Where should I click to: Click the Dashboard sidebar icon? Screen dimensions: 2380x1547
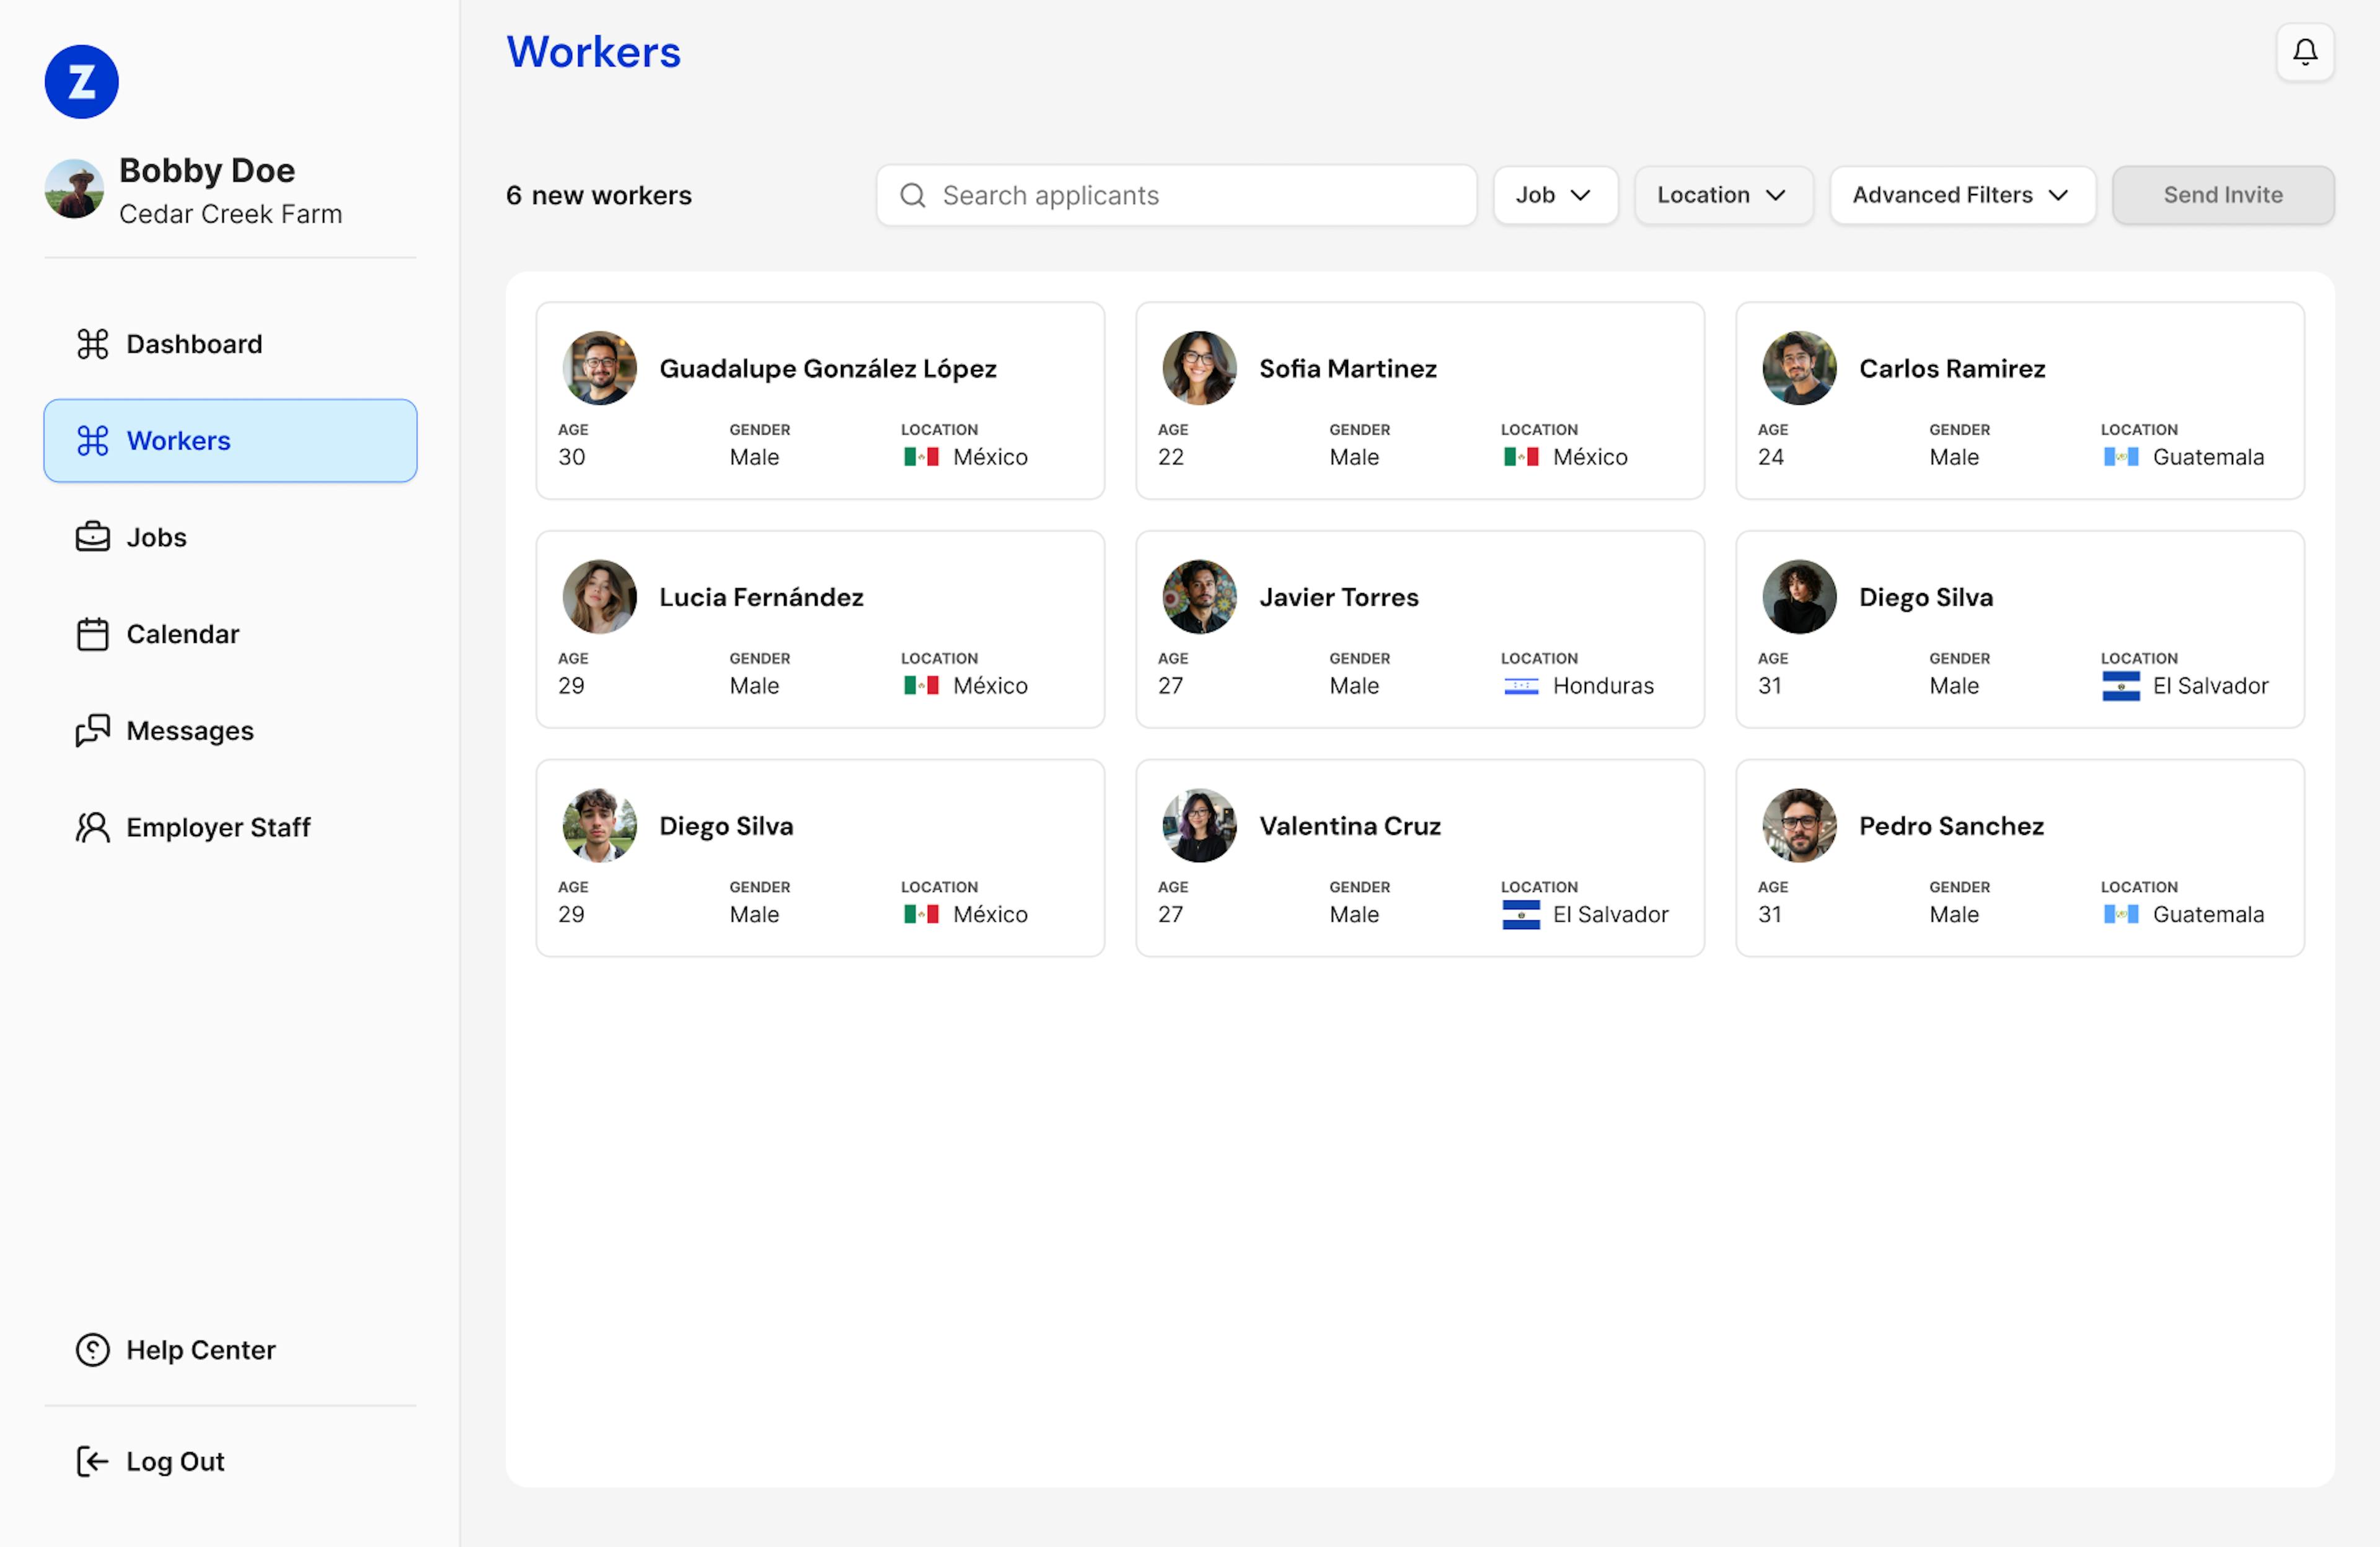point(93,344)
